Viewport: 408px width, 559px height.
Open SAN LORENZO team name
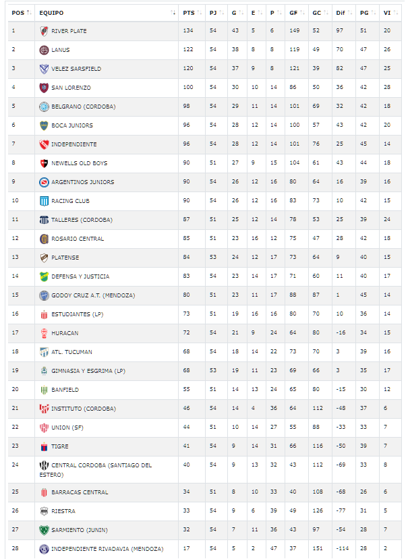(71, 88)
